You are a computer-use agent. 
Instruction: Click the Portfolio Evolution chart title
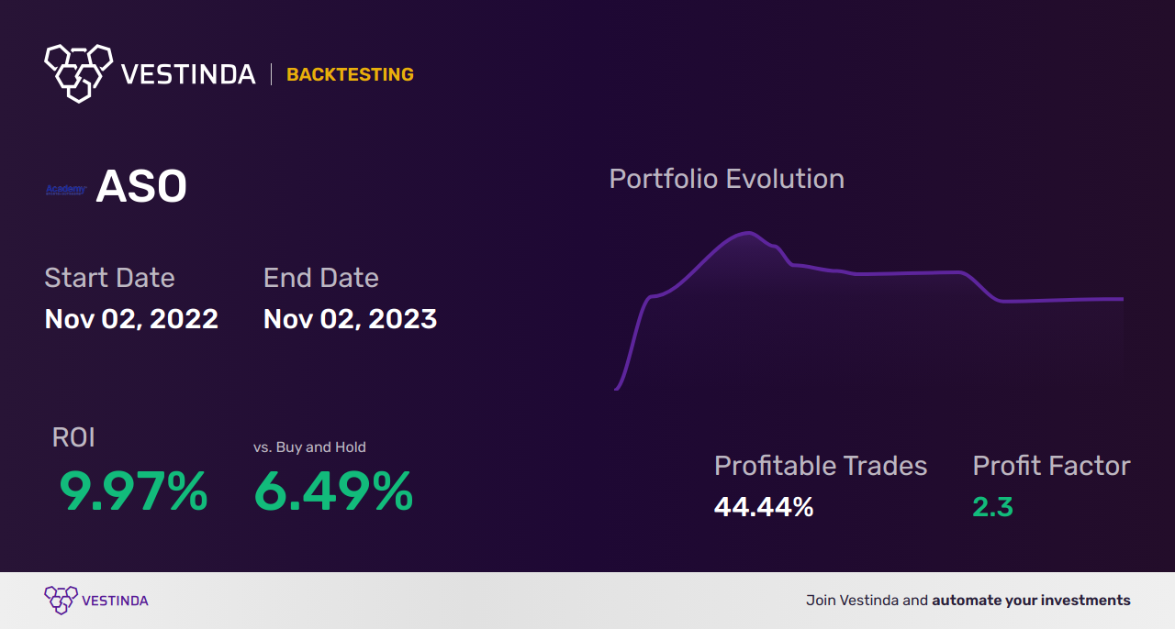pos(727,179)
